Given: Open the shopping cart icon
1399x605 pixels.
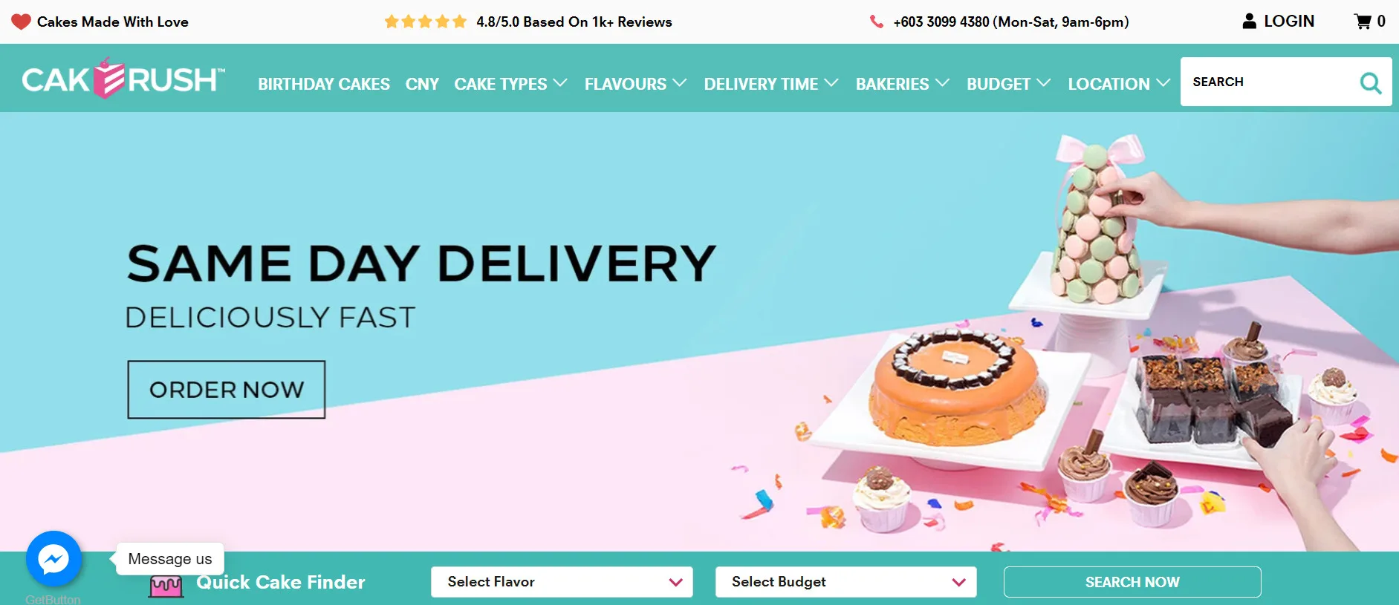Looking at the screenshot, I should pyautogui.click(x=1363, y=22).
